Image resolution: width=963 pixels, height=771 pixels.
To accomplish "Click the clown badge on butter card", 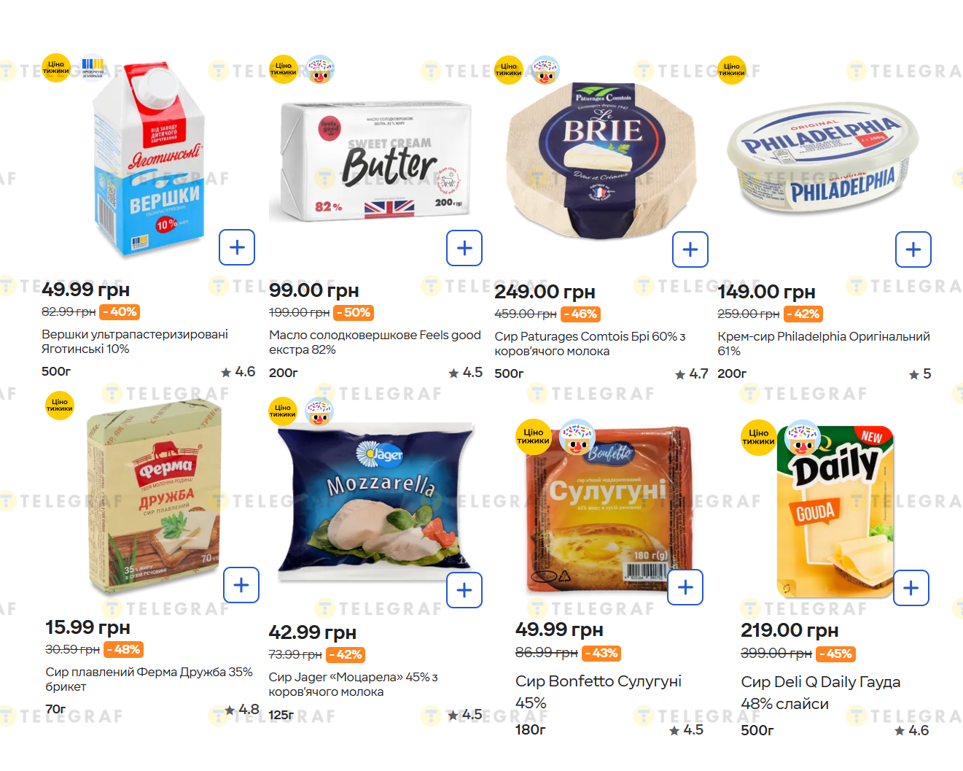I will tap(319, 70).
